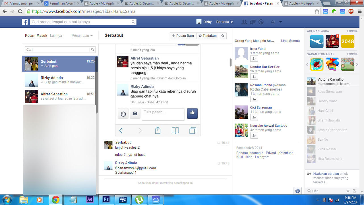Open the messages icon in top bar
The height and width of the screenshot is (205, 364).
(253, 22)
